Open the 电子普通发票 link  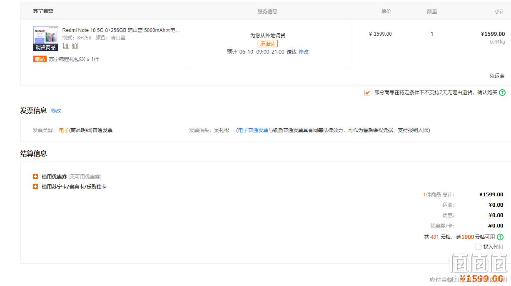pyautogui.click(x=253, y=130)
